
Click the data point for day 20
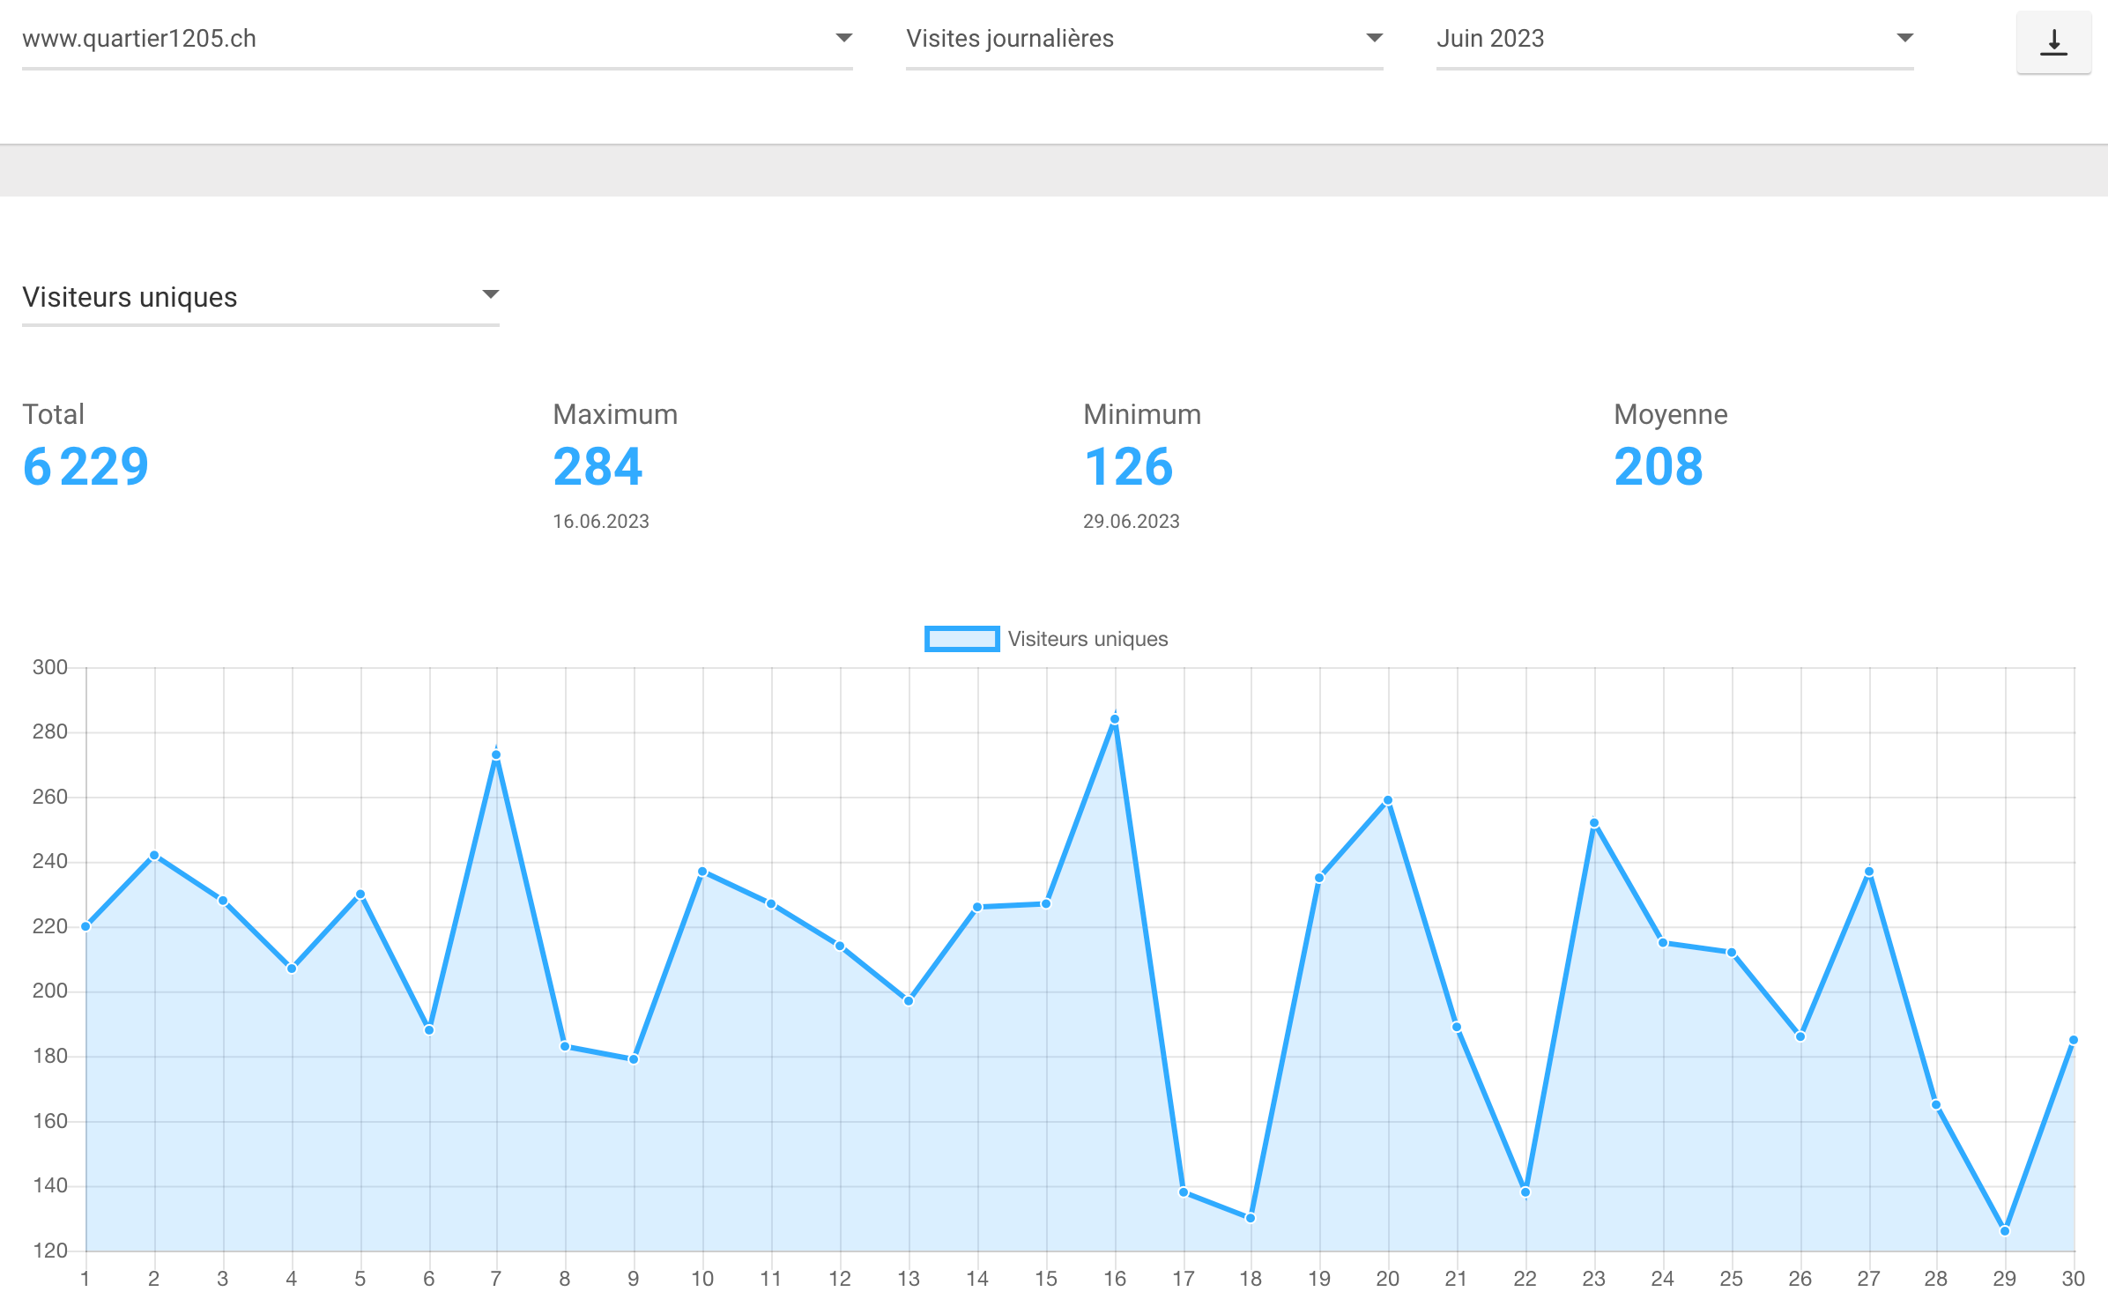point(1388,801)
